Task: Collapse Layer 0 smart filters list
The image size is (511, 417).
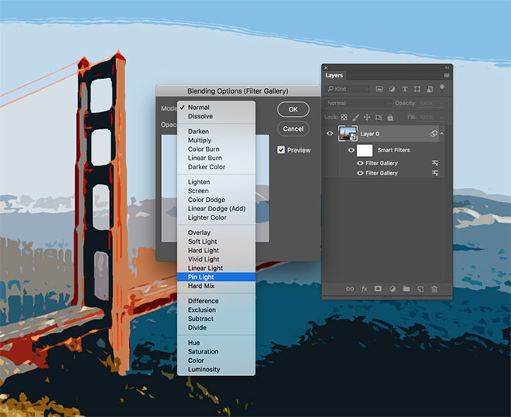Action: point(442,134)
